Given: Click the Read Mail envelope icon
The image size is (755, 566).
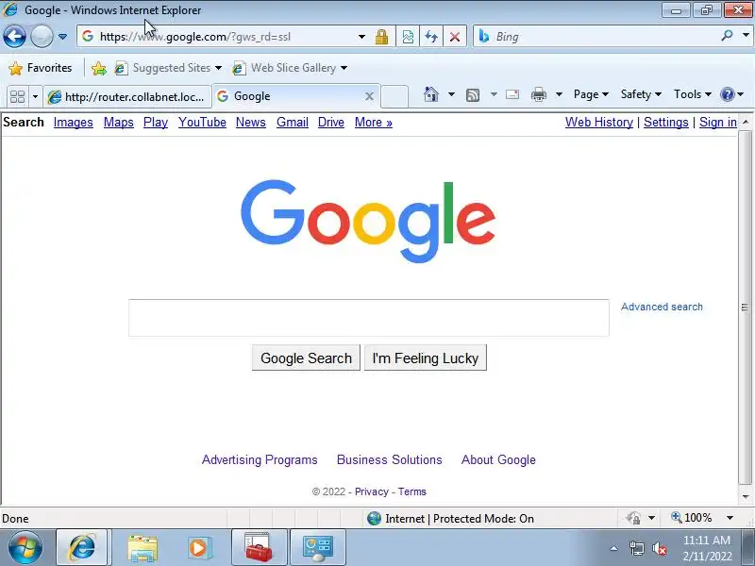Looking at the screenshot, I should (x=512, y=94).
